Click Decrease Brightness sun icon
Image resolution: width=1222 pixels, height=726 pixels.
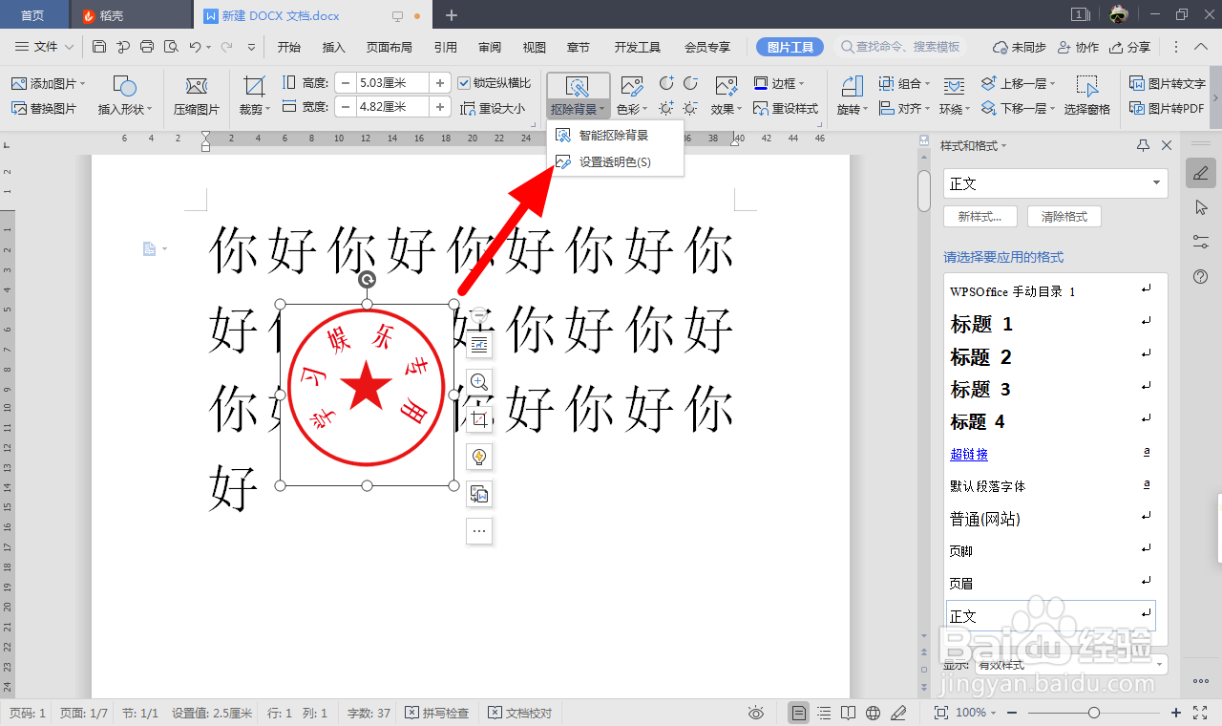(x=690, y=108)
